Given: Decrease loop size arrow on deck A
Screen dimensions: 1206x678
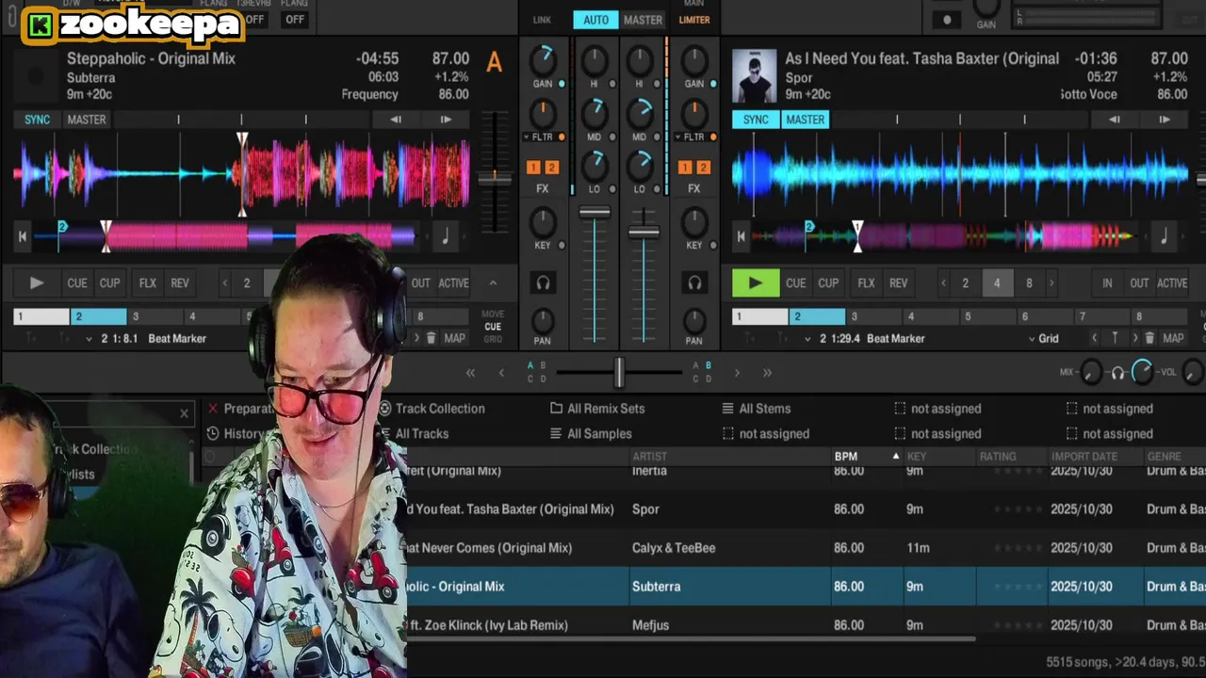Looking at the screenshot, I should (224, 282).
